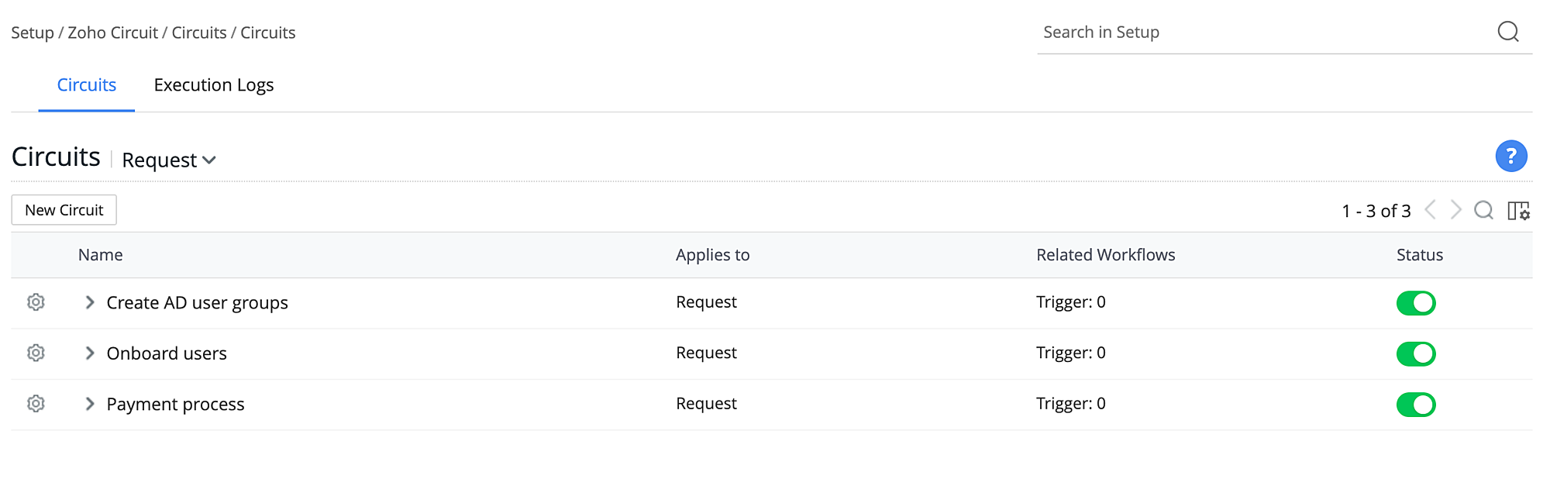Viewport: 1550px width, 479px height.
Task: Open settings gear for Create AD user groups
Action: [x=36, y=302]
